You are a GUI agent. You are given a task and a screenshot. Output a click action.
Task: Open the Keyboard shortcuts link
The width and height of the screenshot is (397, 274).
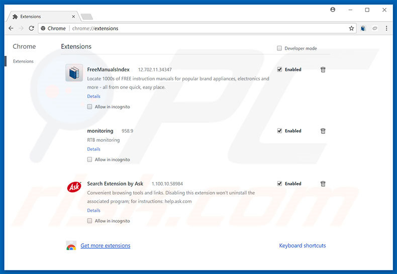click(303, 246)
